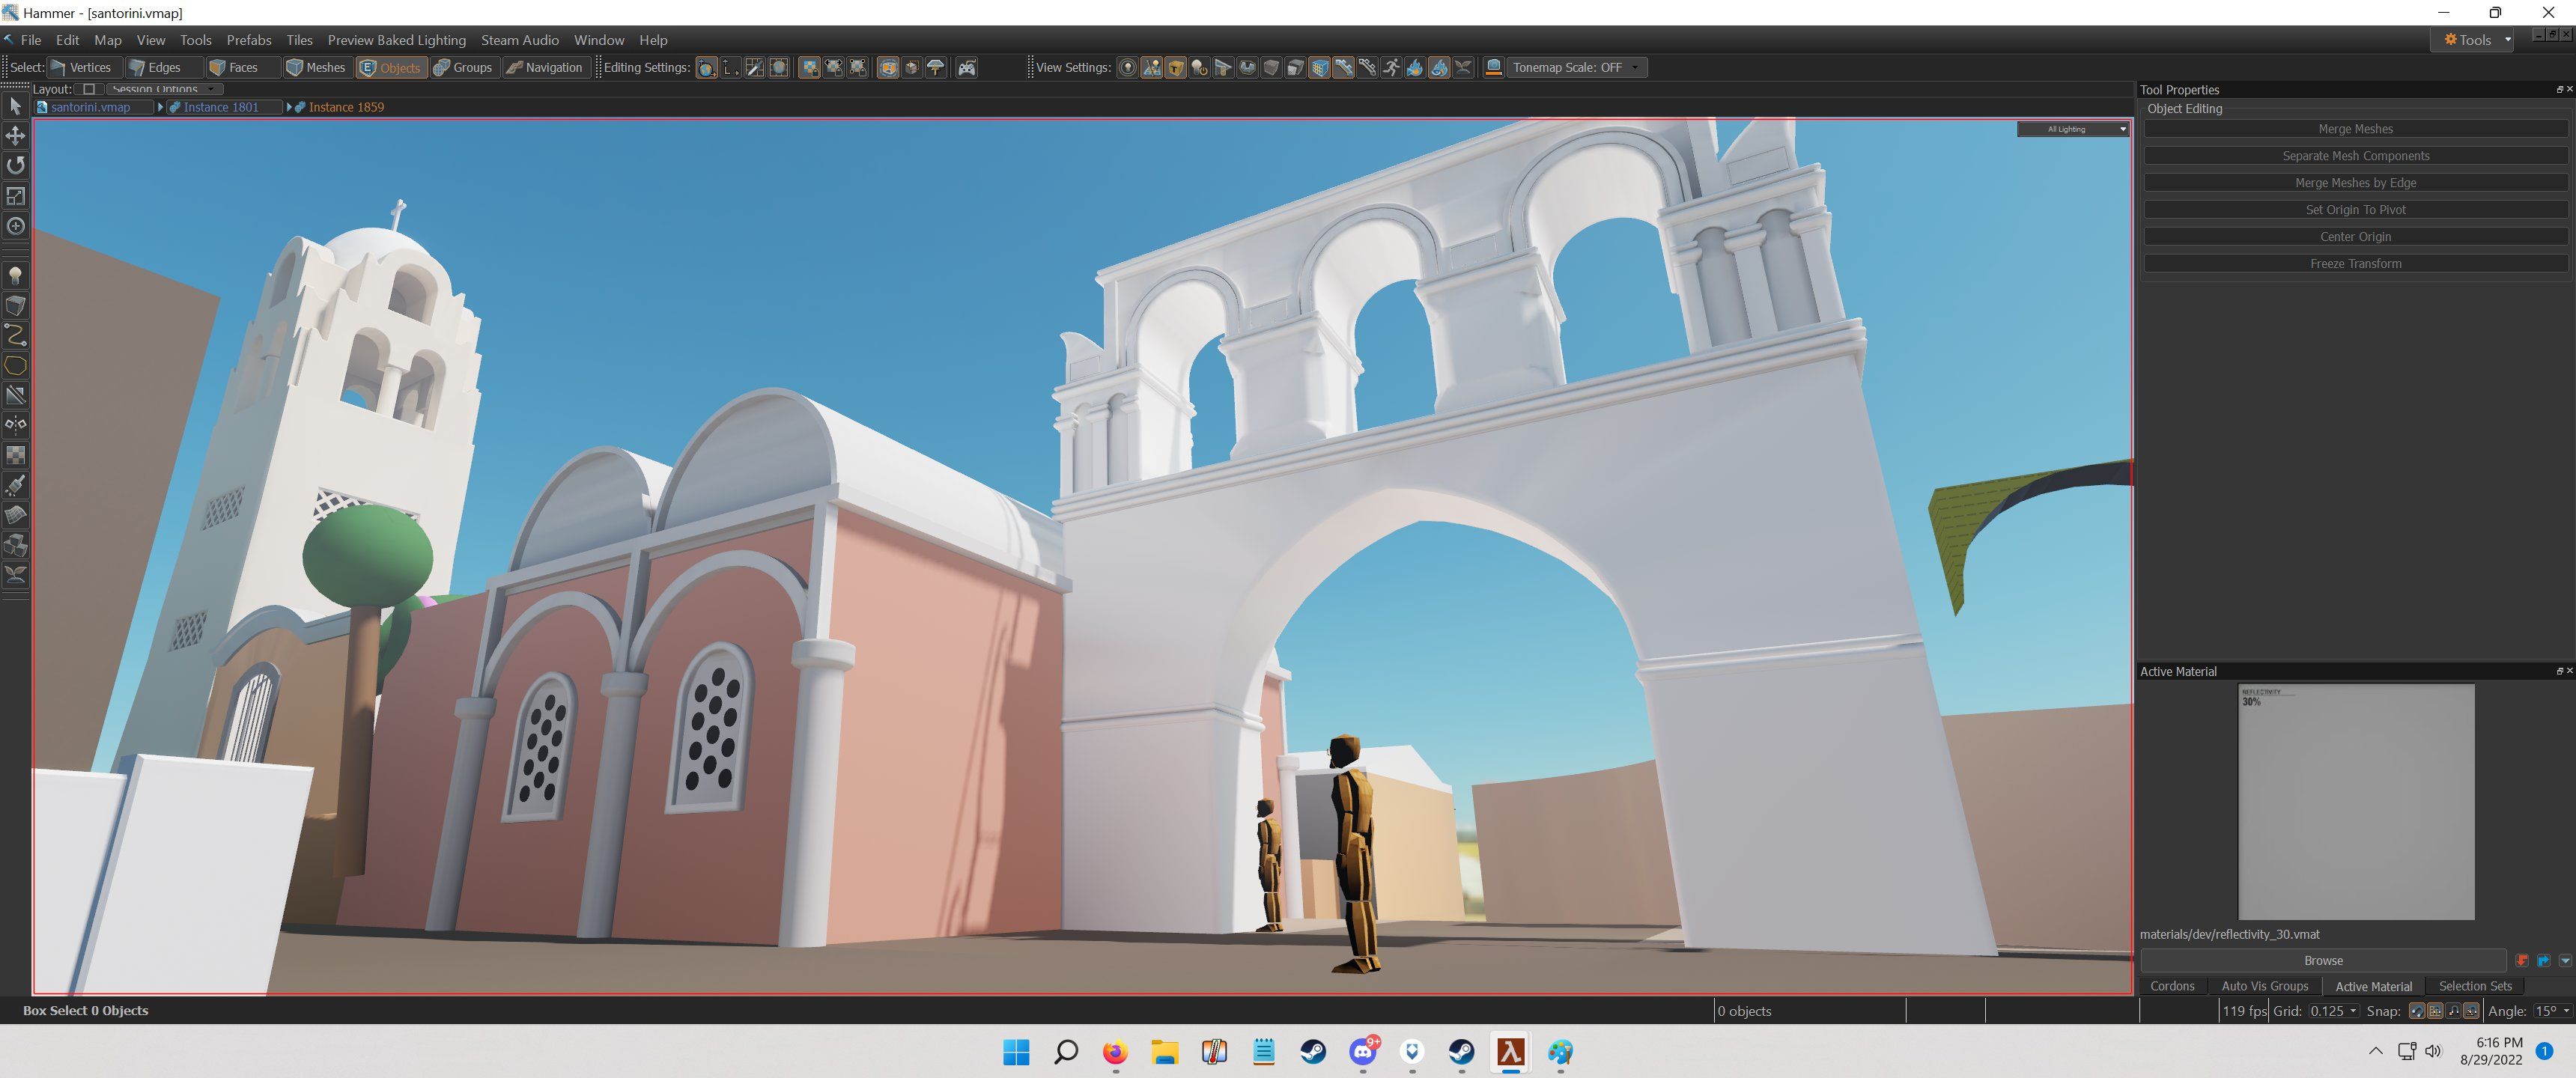Click Center Origin button
The image size is (2576, 1078).
[2356, 237]
